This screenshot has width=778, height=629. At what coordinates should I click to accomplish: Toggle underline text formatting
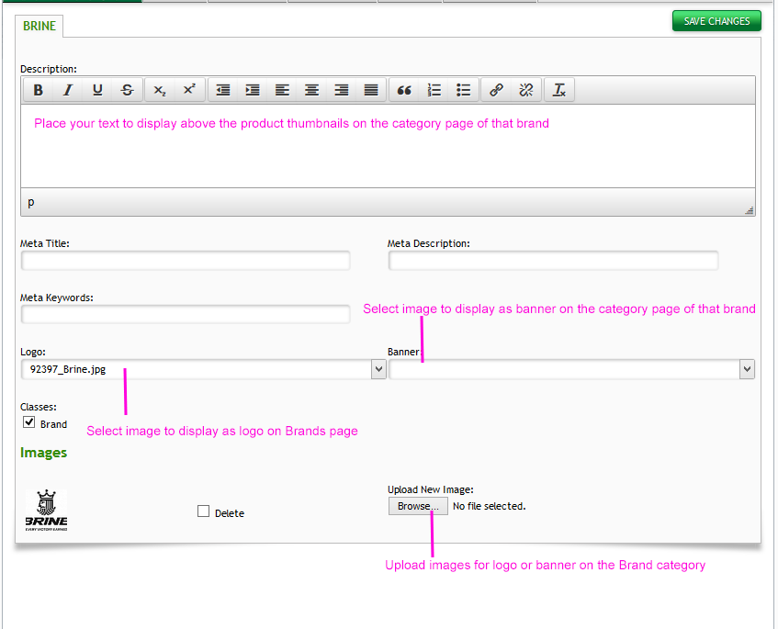97,90
